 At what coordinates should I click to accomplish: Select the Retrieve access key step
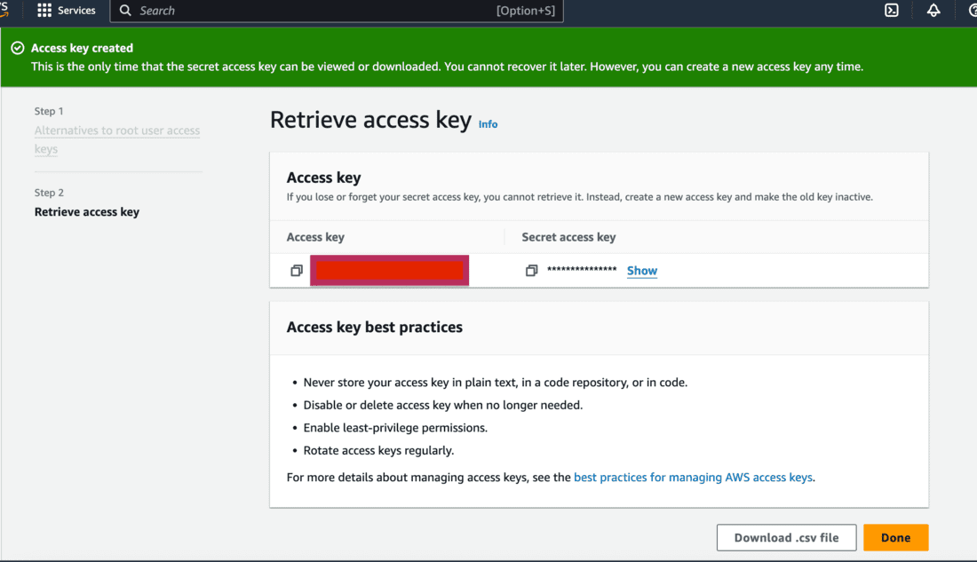point(87,212)
